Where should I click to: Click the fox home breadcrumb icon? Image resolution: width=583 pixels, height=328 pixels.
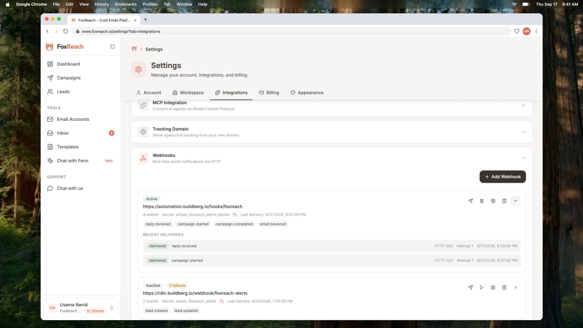point(134,49)
